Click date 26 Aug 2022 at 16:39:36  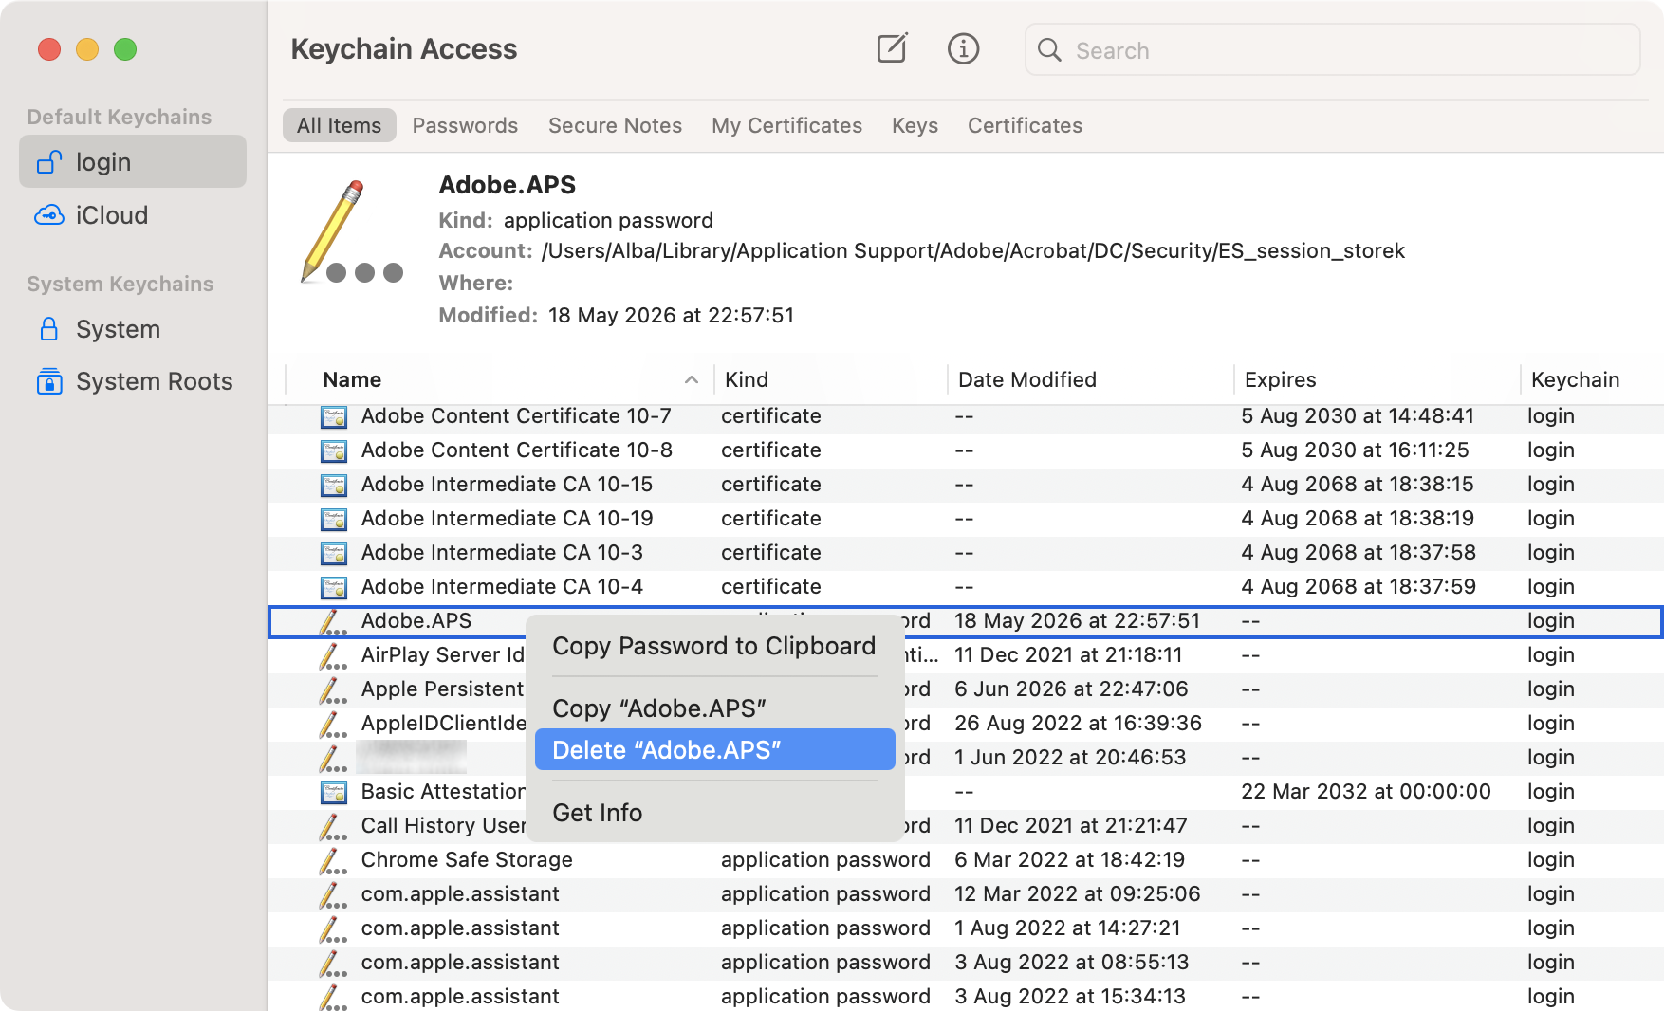tap(1078, 724)
